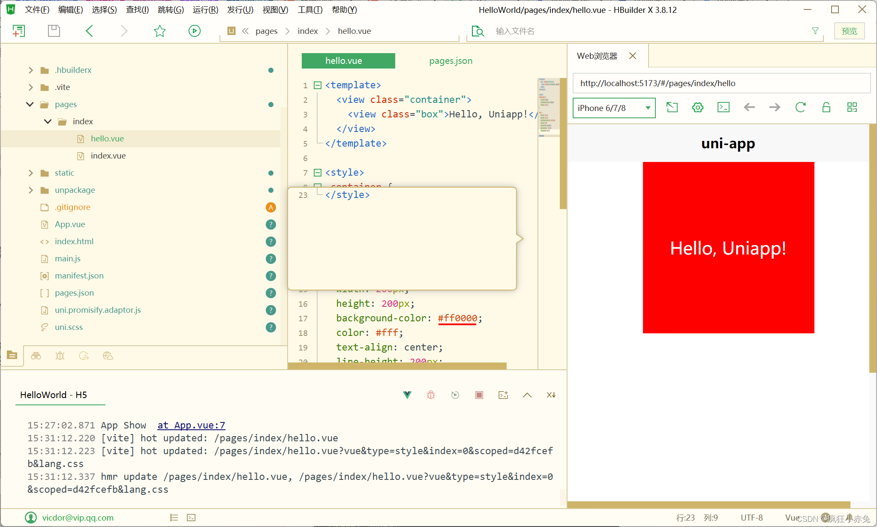Expand the .vite folder
This screenshot has width=877, height=527.
tap(30, 87)
